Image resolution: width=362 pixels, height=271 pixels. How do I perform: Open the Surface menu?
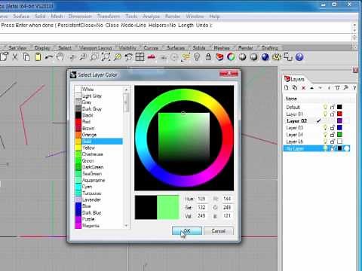click(x=21, y=17)
